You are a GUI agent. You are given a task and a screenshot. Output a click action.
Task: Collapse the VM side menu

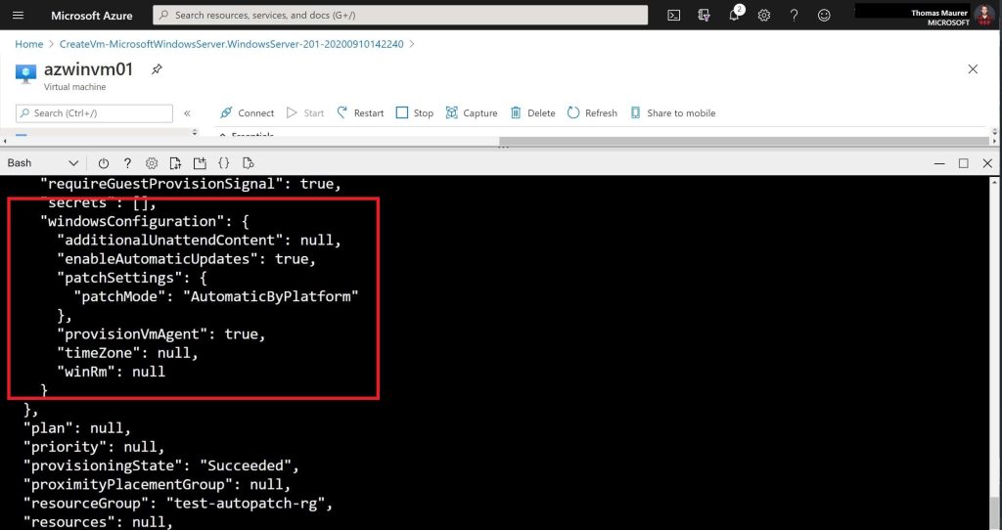click(187, 113)
